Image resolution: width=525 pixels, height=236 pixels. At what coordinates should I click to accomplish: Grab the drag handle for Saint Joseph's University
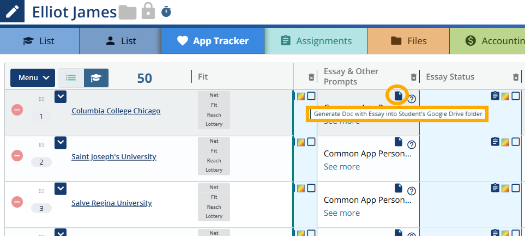pos(41,144)
